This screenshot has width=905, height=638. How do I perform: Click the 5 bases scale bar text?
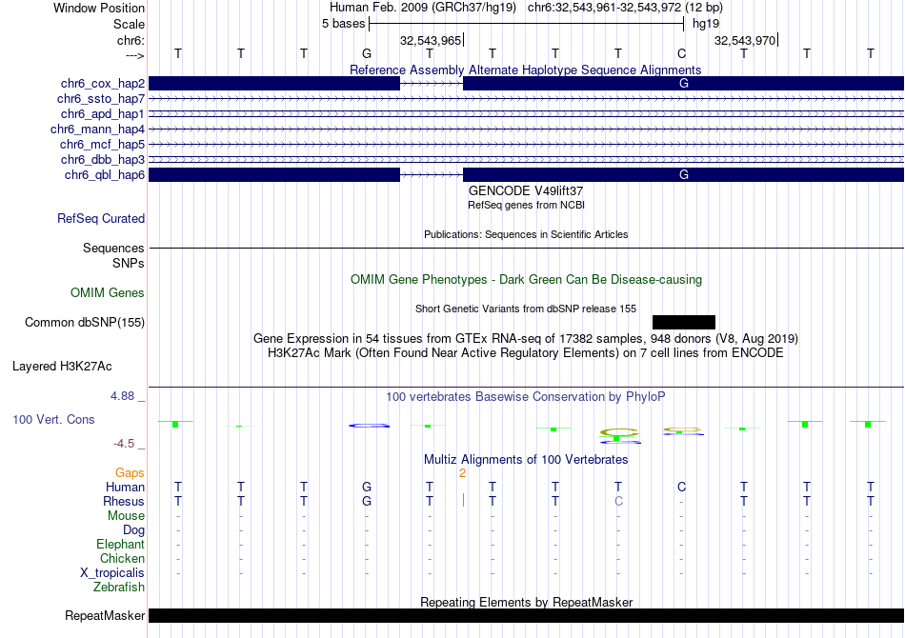344,24
